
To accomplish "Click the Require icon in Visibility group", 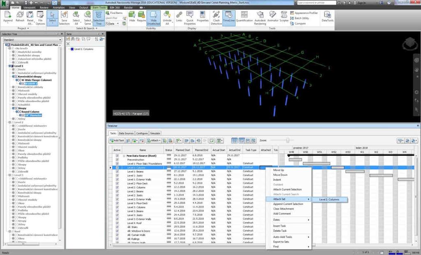I will pyautogui.click(x=141, y=16).
